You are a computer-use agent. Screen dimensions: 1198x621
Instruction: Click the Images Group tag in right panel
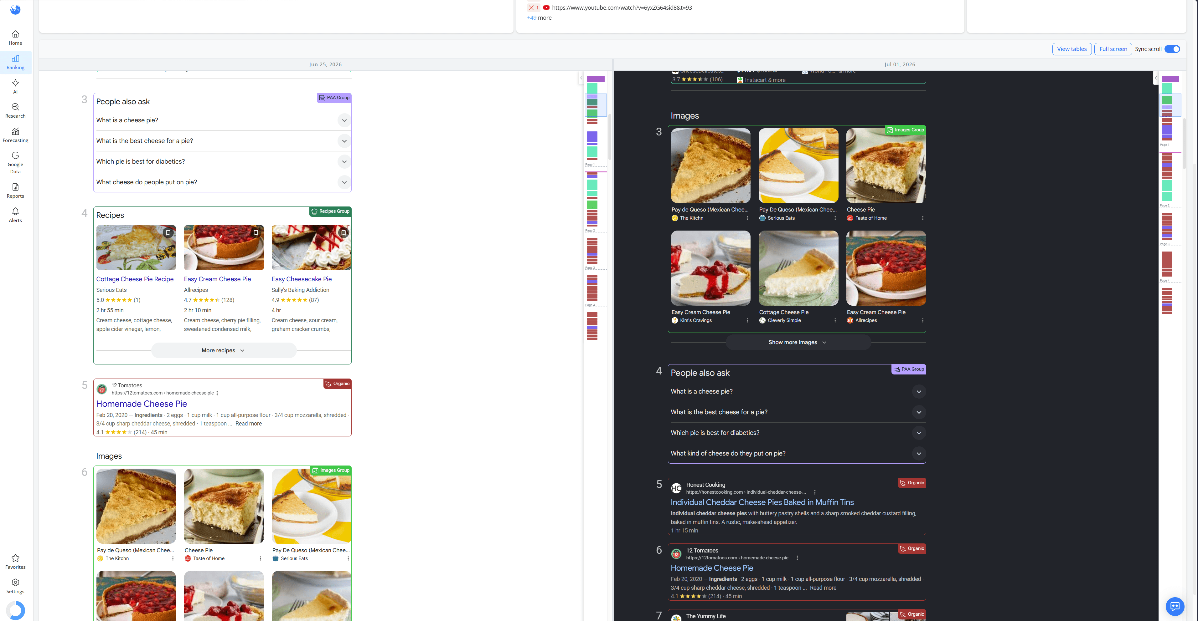click(905, 130)
